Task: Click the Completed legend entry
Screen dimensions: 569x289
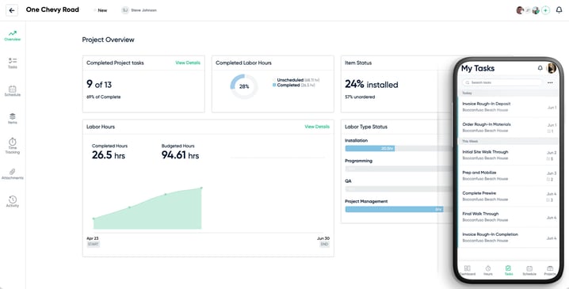Action: (293, 86)
